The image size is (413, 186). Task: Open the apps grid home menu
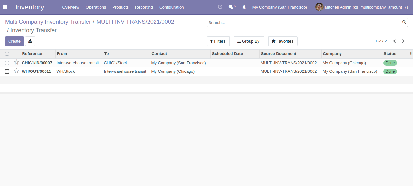point(5,7)
